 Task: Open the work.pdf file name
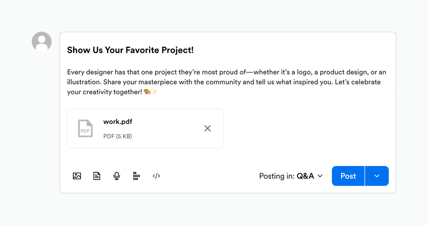(117, 122)
